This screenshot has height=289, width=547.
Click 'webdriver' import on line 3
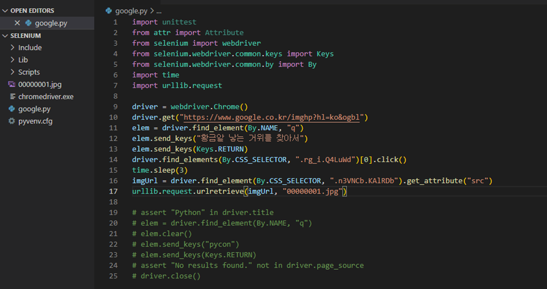(x=241, y=43)
